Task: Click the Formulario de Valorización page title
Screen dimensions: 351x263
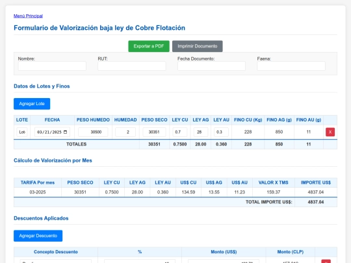Action: 99,28
